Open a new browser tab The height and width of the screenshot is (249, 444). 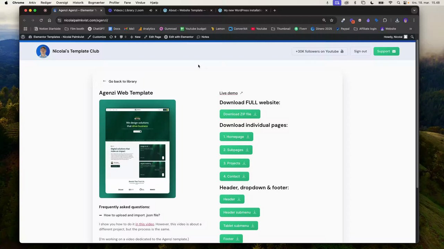274,10
